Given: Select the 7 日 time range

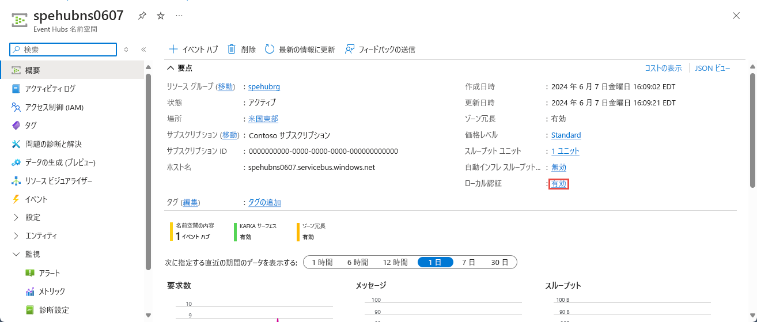Looking at the screenshot, I should click(468, 262).
